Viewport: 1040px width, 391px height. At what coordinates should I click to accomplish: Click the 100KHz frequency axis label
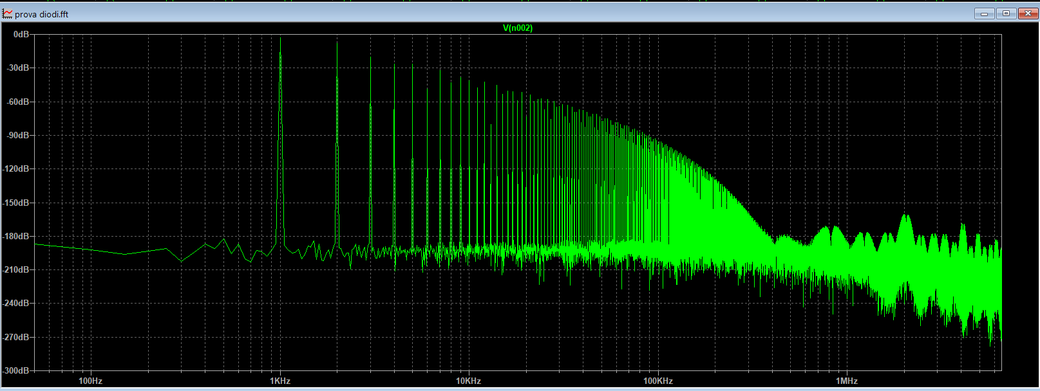(x=658, y=381)
